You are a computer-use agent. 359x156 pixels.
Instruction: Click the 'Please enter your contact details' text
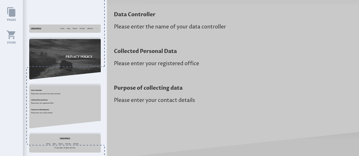(x=154, y=100)
